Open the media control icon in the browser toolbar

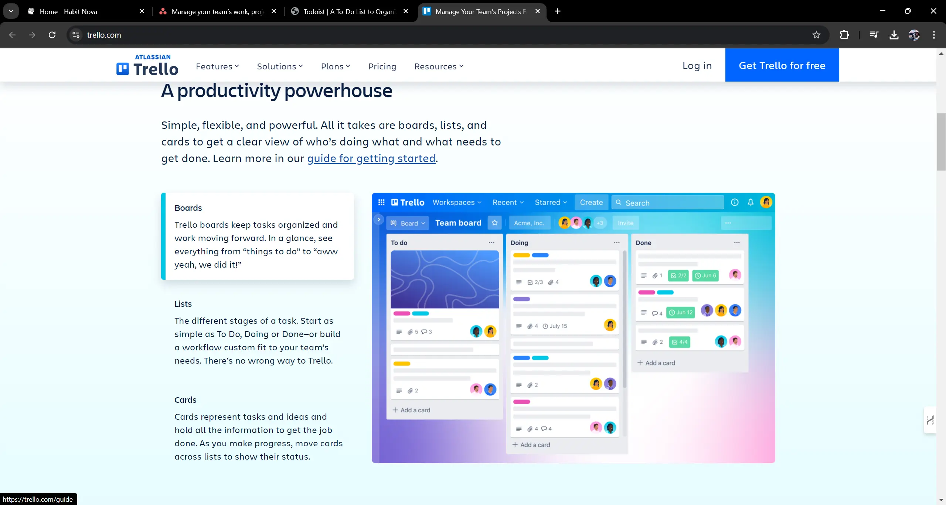coord(874,35)
